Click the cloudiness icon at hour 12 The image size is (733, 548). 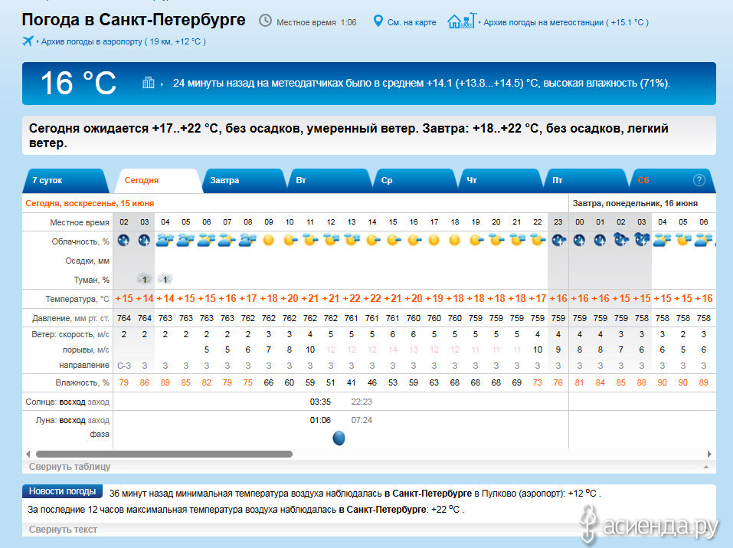click(x=331, y=240)
